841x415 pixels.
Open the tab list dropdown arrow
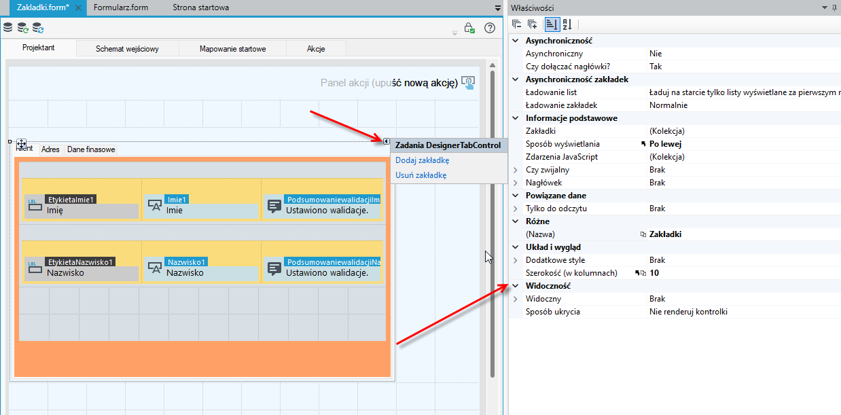point(498,8)
